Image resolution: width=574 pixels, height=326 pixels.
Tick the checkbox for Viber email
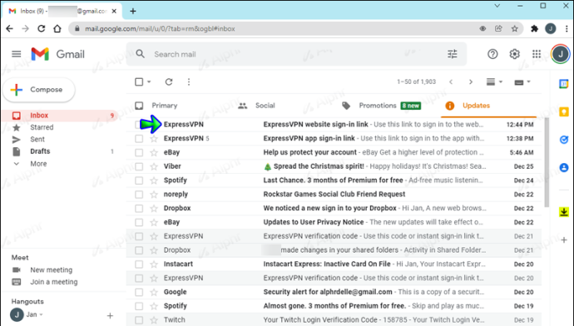139,166
